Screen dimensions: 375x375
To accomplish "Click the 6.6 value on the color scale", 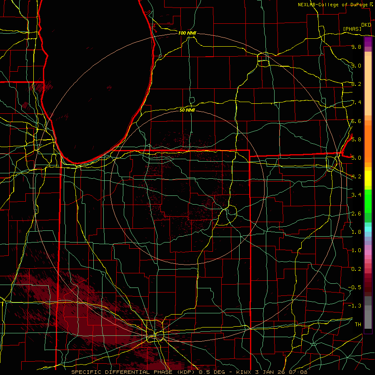I will click(x=356, y=121).
